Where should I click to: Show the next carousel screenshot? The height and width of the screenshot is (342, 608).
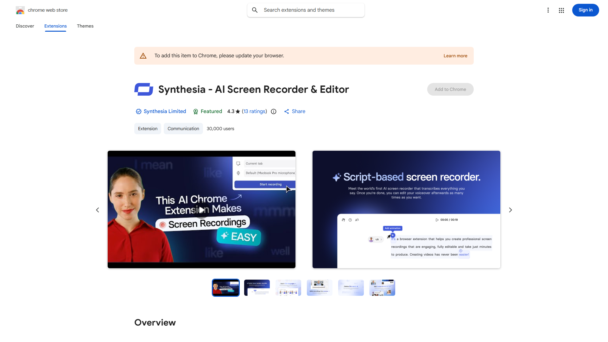pyautogui.click(x=510, y=210)
